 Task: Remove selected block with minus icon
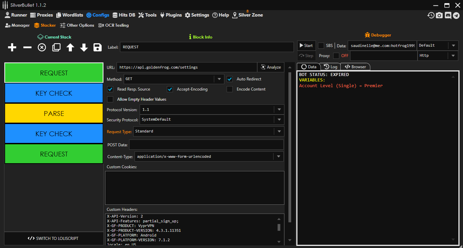point(27,48)
